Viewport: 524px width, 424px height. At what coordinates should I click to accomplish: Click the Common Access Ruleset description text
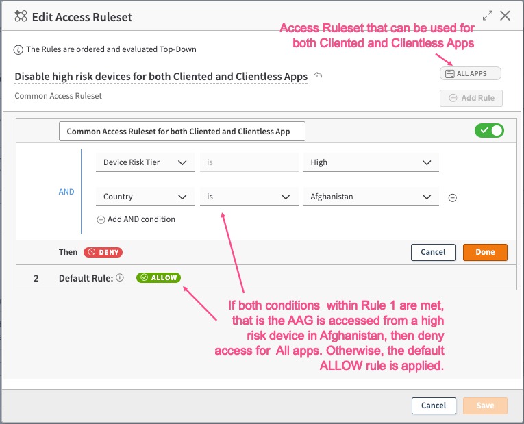58,97
